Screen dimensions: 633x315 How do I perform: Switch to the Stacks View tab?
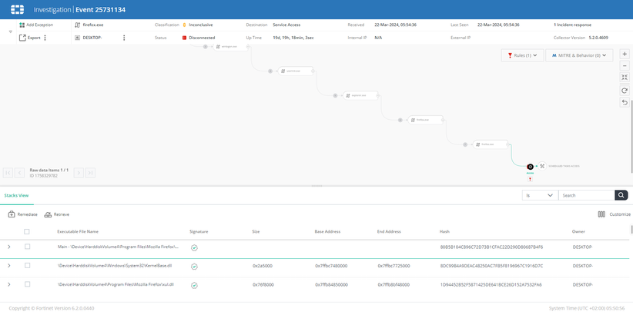16,196
